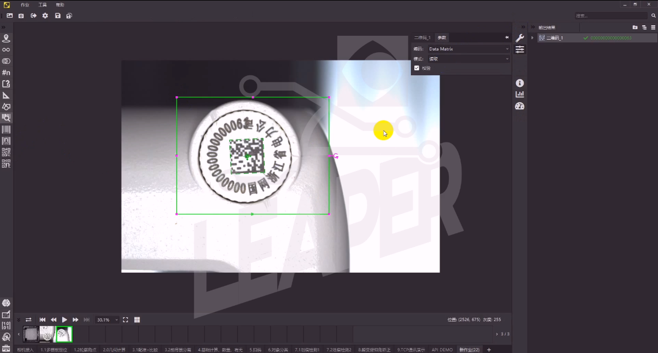The width and height of the screenshot is (658, 353).
Task: Toggle the loop playback button
Action: (29, 319)
